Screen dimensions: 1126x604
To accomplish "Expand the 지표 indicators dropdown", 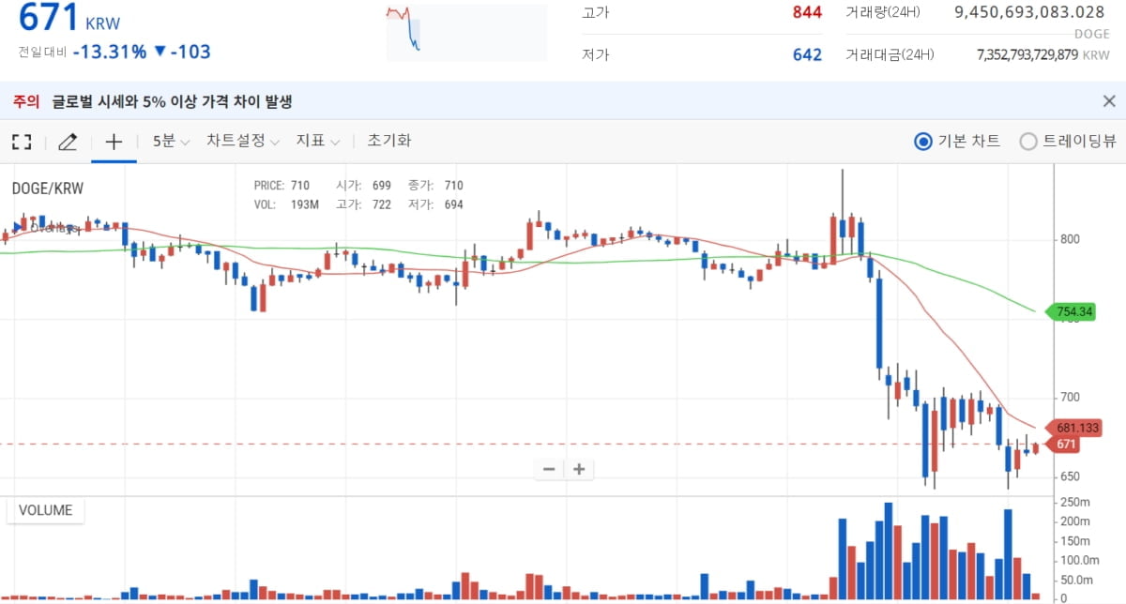I will (317, 142).
